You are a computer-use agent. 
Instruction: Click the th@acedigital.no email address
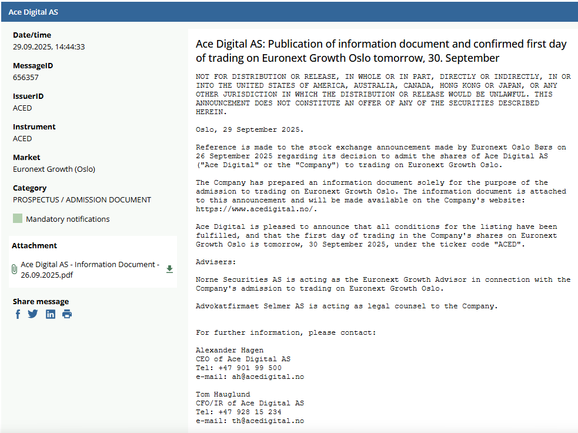(x=268, y=421)
